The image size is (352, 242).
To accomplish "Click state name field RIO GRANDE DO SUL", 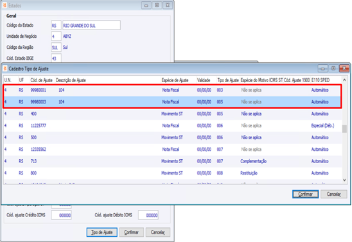I will 91,25.
